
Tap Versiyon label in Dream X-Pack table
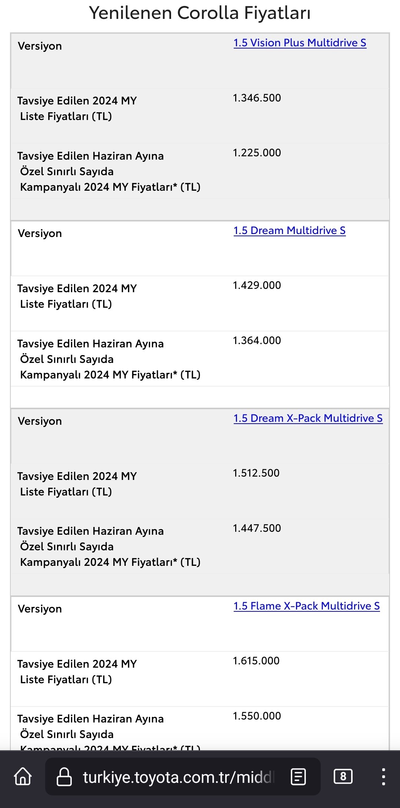tap(40, 421)
